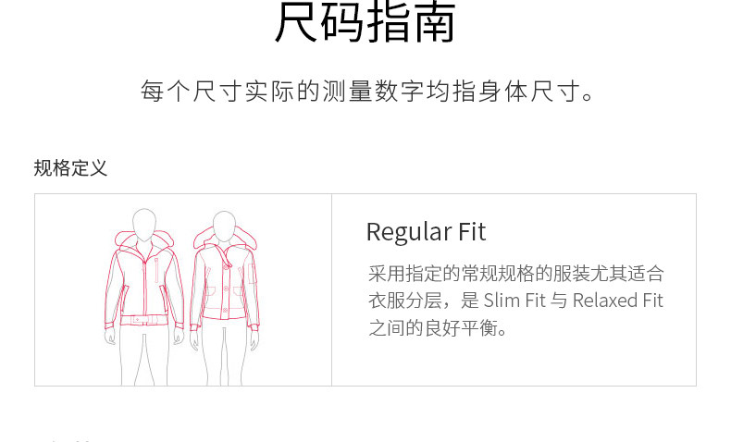Click the fur hood on women's jacket
Screen dimensions: 731x442
[225, 239]
